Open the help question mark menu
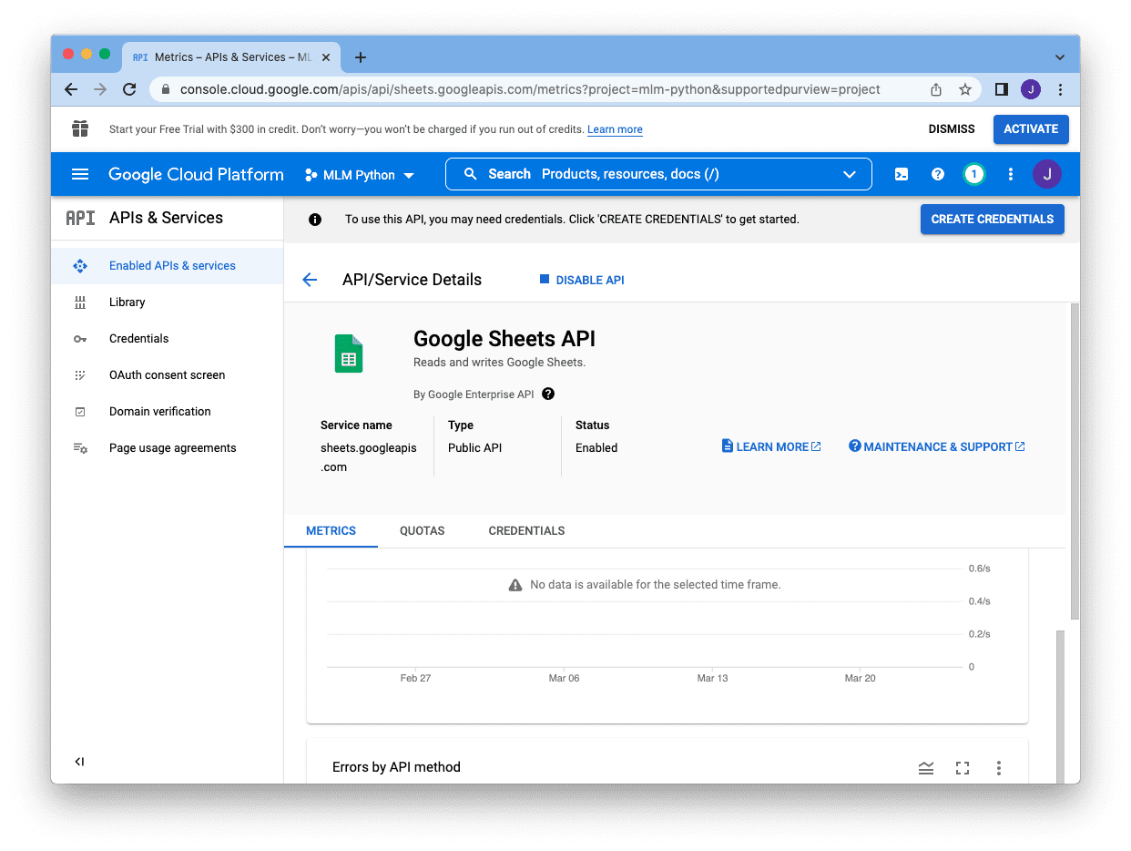This screenshot has width=1131, height=851. tap(938, 174)
